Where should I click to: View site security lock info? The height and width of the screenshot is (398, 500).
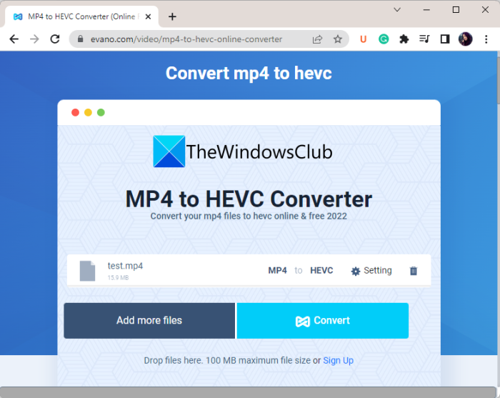tap(80, 39)
